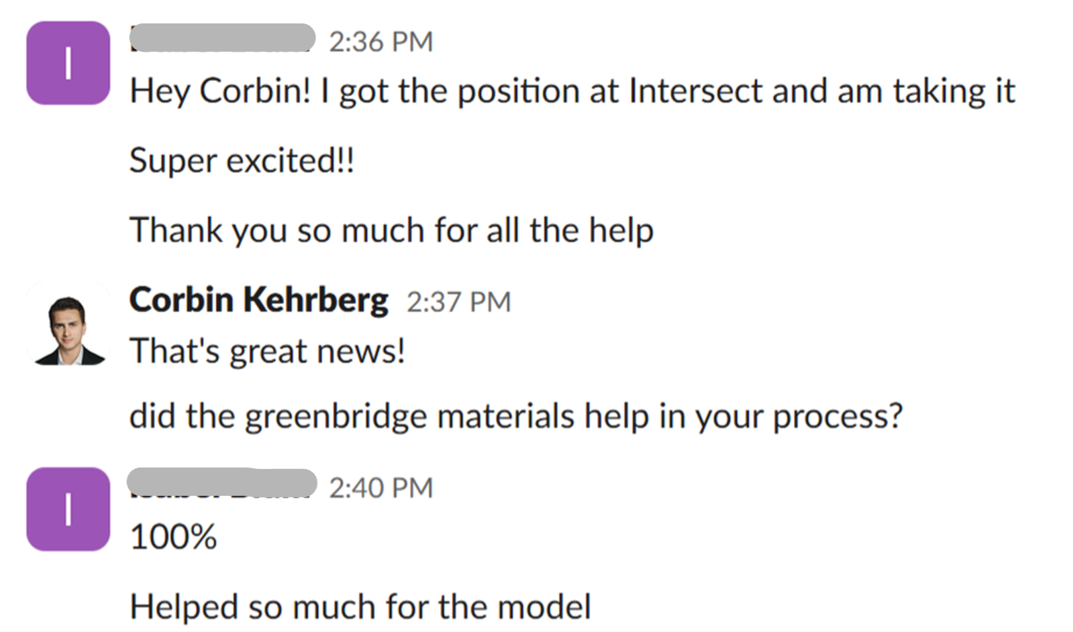
Task: Click the redacted sender name at 2:36 PM
Action: [222, 38]
